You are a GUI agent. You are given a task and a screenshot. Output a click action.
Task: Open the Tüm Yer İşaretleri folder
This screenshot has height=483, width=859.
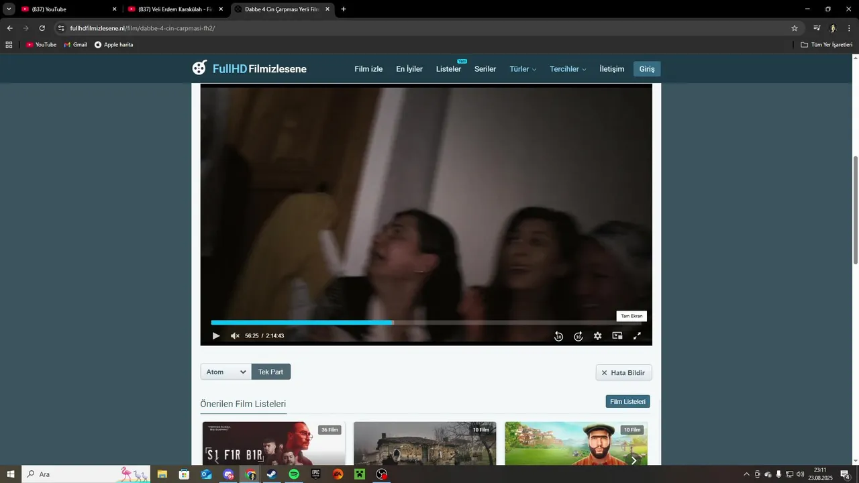click(x=826, y=44)
